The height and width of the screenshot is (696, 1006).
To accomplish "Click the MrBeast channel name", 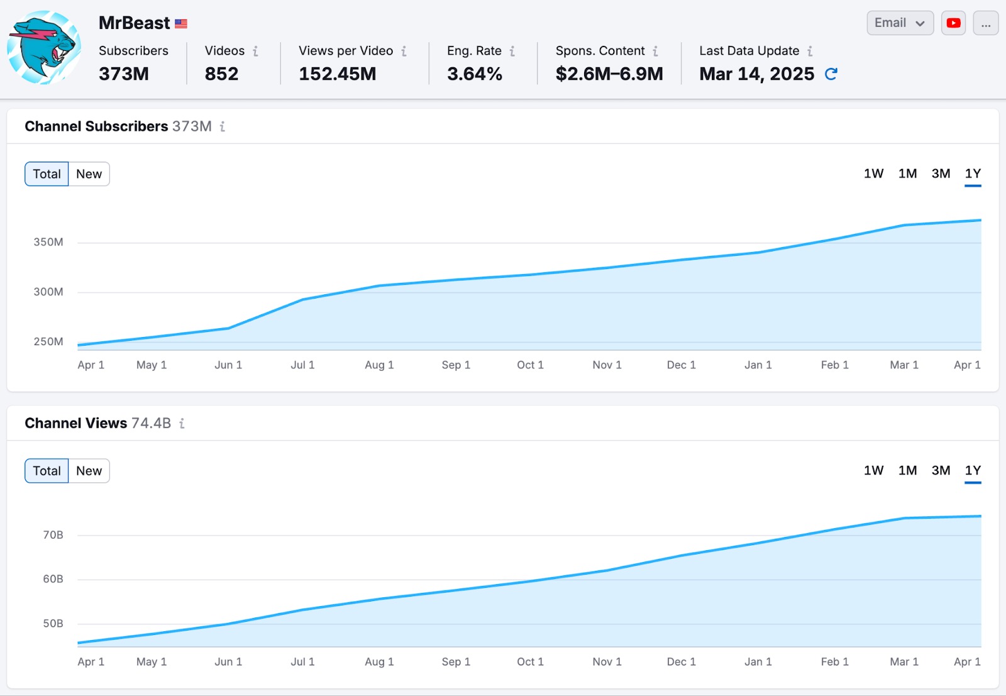I will [x=134, y=23].
